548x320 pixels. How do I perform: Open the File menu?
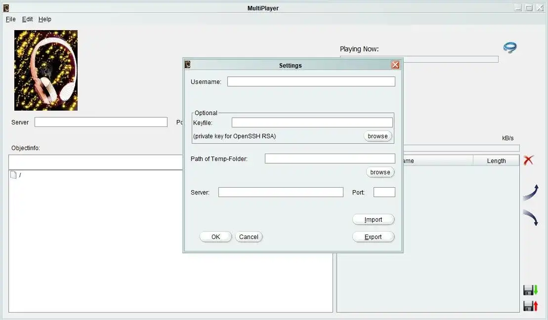click(10, 19)
